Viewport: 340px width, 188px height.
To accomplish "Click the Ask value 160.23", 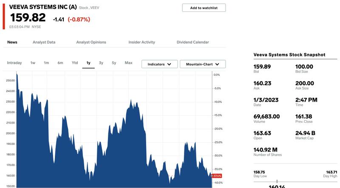I will [x=262, y=83].
